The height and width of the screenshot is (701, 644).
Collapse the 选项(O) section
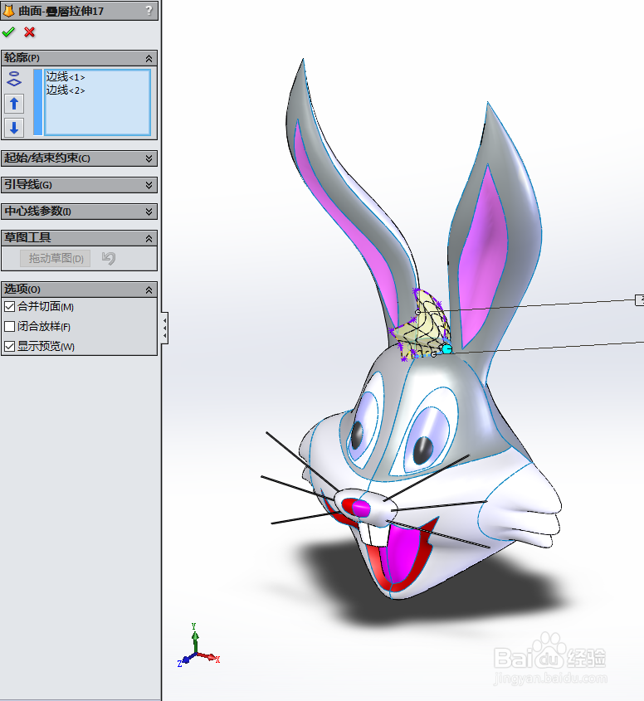click(x=149, y=290)
